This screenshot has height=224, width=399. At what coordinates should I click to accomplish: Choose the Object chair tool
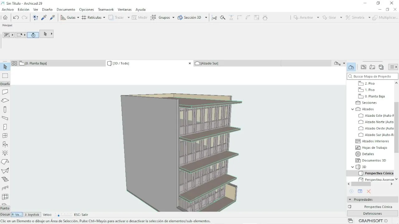click(5, 144)
